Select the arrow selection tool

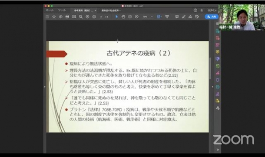click(116, 16)
